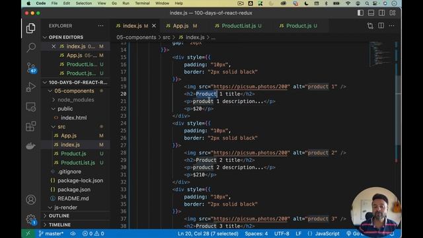423x238 pixels.
Task: Open the View menu
Action: coord(101,3)
